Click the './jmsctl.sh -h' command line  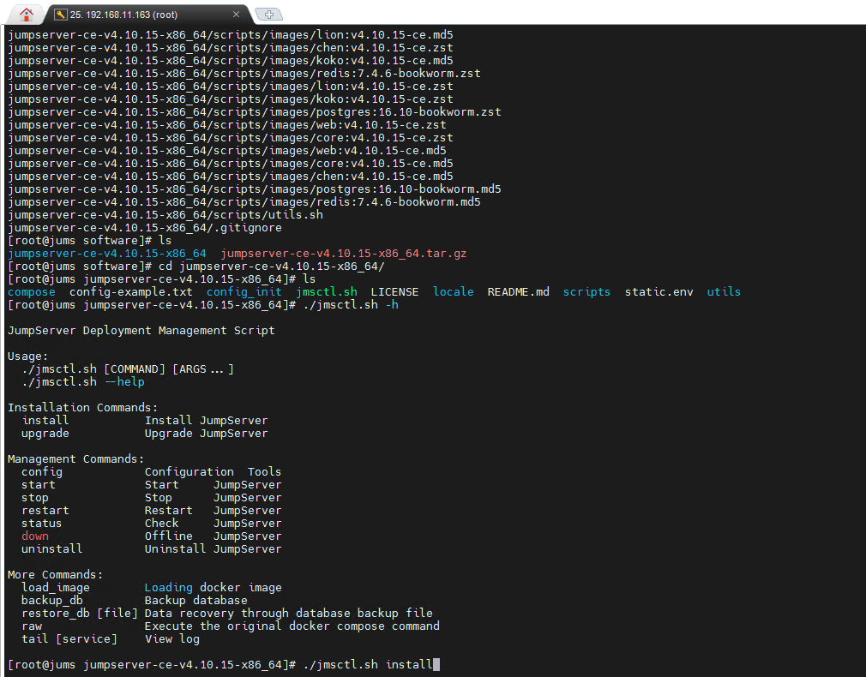pos(351,305)
